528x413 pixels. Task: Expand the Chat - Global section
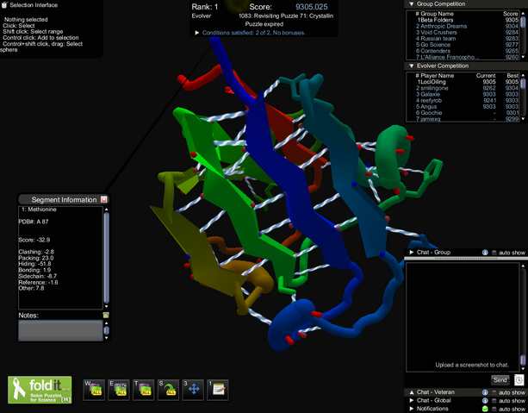411,401
